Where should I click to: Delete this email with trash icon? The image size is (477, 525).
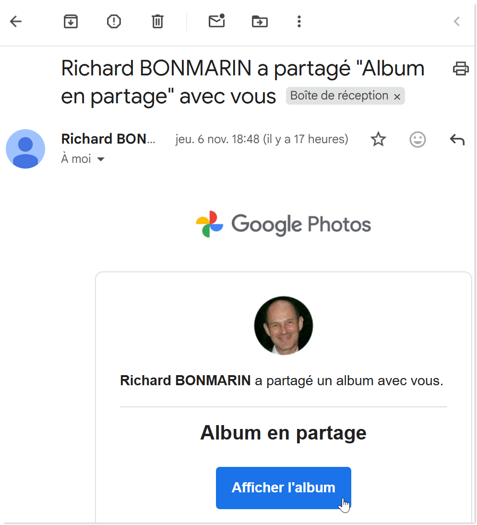(x=157, y=21)
